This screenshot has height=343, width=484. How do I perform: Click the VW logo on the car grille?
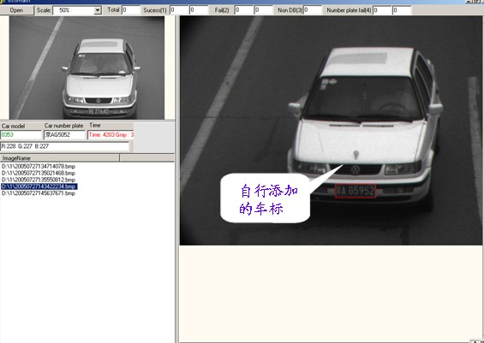pos(356,169)
